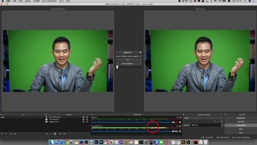Click the bottom button in Controls panel
Image resolution: width=257 pixels, height=145 pixels.
(241, 133)
